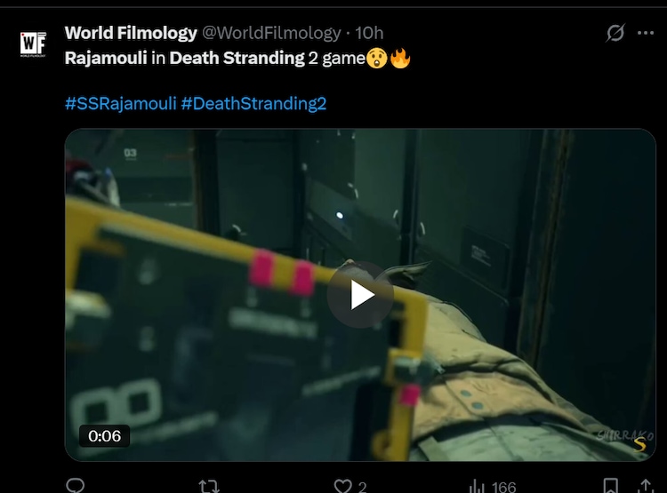This screenshot has height=493, width=667.
Task: Click the bold Death Stranding text
Action: 237,58
